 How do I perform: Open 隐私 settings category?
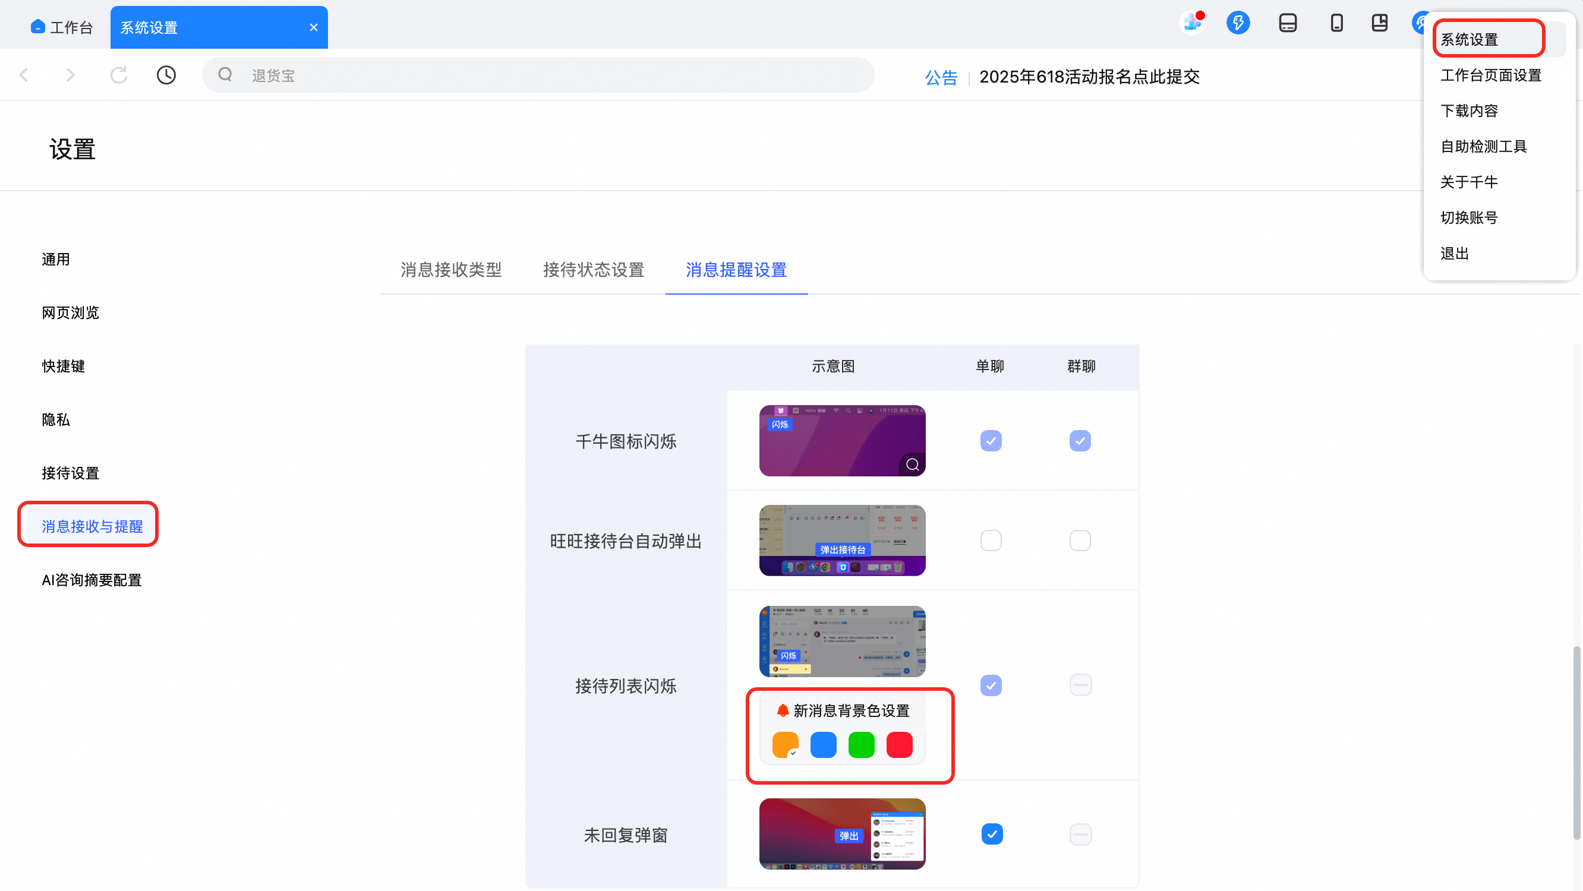pos(56,420)
